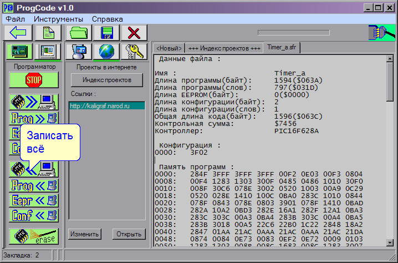
Task: Click the Программатор panel label
Action: pyautogui.click(x=34, y=67)
